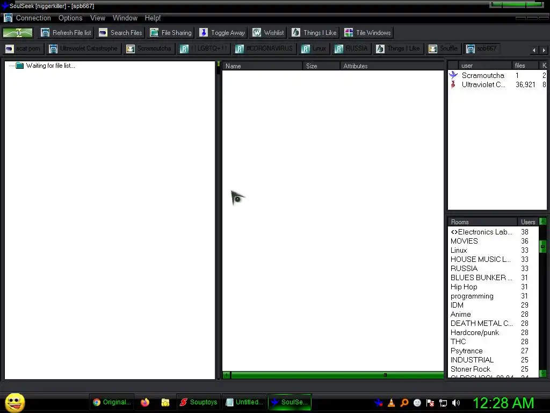Select the spb667 file browse tab
The height and width of the screenshot is (413, 550).
tap(481, 48)
